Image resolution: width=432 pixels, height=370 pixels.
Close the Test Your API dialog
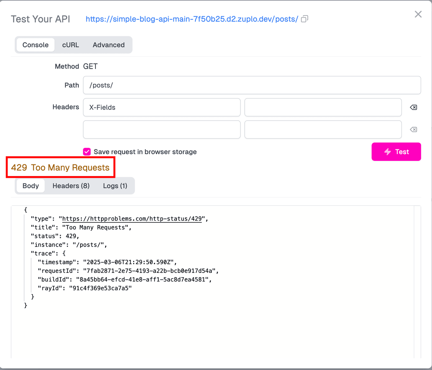[x=418, y=14]
